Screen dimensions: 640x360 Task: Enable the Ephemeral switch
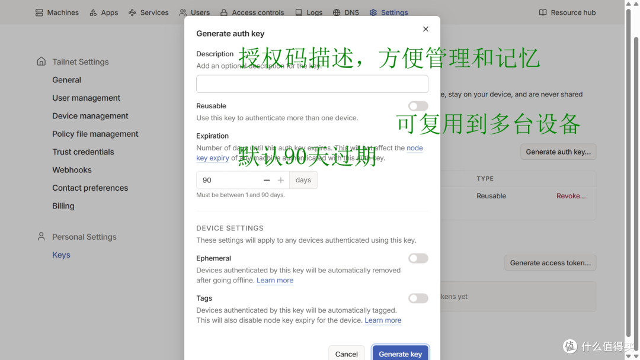coord(418,258)
